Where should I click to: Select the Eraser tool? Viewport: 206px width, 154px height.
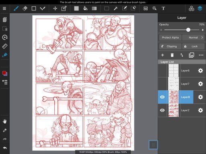pos(25,8)
